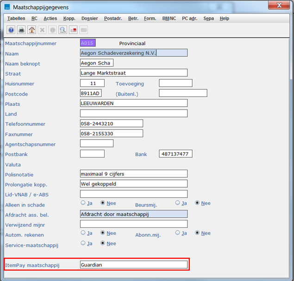Open the Help menu
Viewport: 294px width, 281px height.
point(224,18)
